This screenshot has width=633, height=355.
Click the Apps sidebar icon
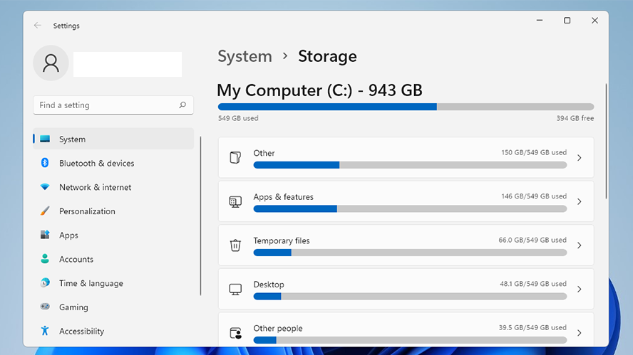point(45,235)
